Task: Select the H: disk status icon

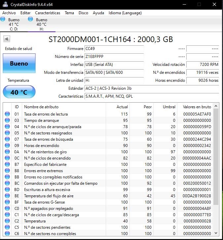Action: pos(31,20)
